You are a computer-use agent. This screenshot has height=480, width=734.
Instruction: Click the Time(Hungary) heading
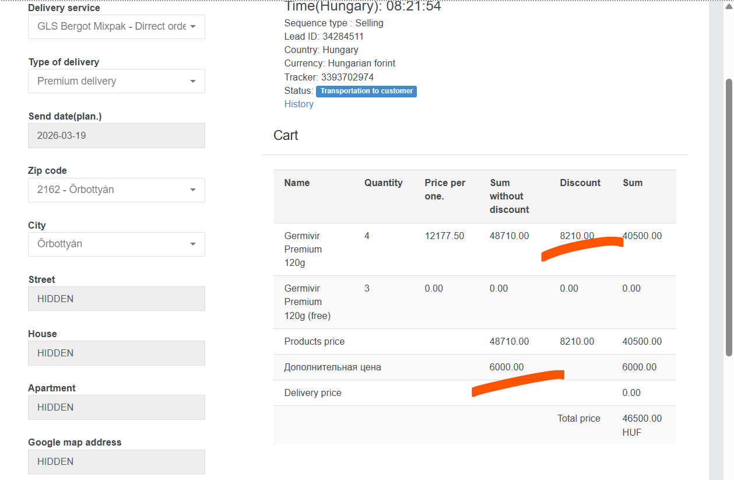click(x=362, y=7)
